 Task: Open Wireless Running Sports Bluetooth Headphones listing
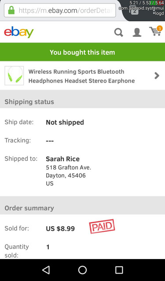(81, 76)
